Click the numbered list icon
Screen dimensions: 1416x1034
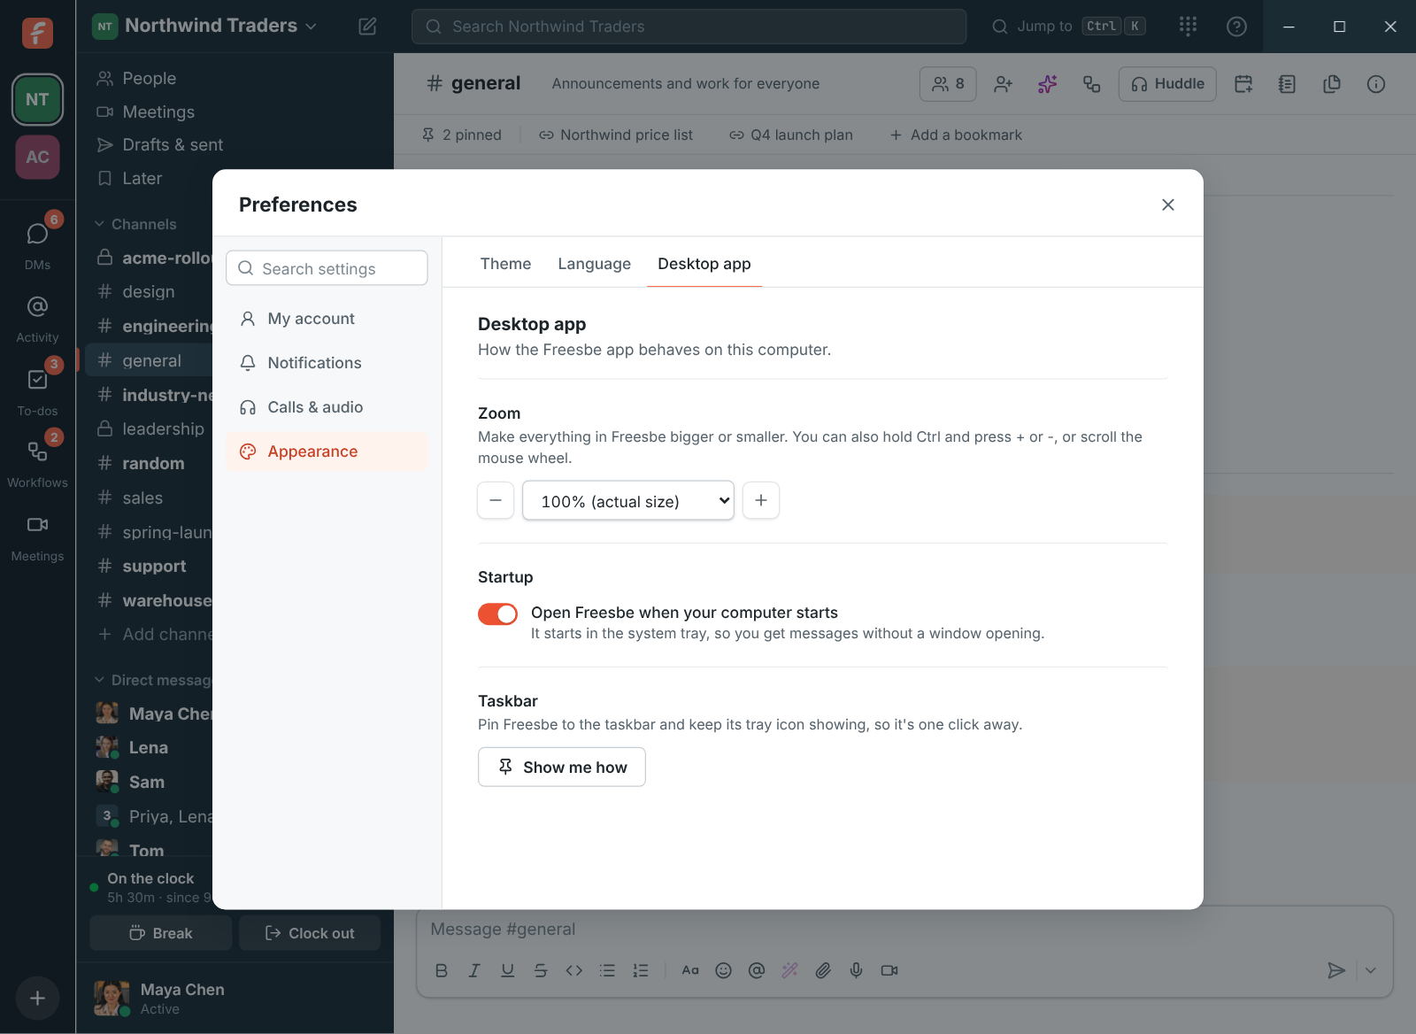click(641, 970)
